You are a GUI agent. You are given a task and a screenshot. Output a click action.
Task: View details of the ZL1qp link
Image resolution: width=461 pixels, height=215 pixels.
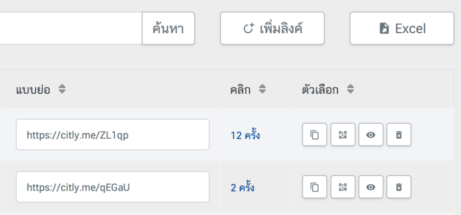pyautogui.click(x=371, y=135)
